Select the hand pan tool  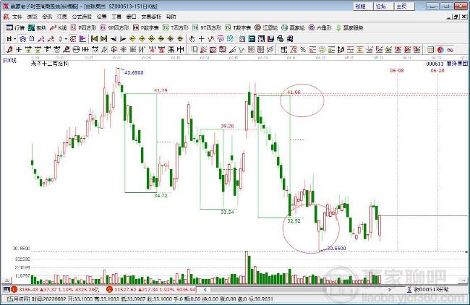tap(192, 39)
